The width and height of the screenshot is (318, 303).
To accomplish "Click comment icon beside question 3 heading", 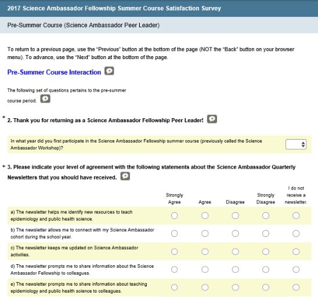I will point(125,176).
